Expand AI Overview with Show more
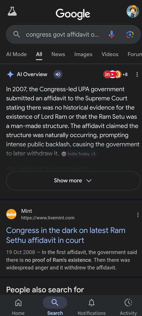This screenshot has width=142, height=316. click(73, 181)
